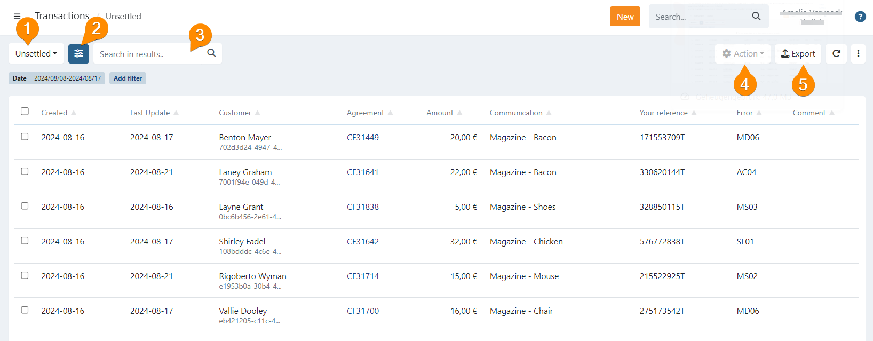This screenshot has height=341, width=873.
Task: Sort by Amount column arrow
Action: (x=459, y=113)
